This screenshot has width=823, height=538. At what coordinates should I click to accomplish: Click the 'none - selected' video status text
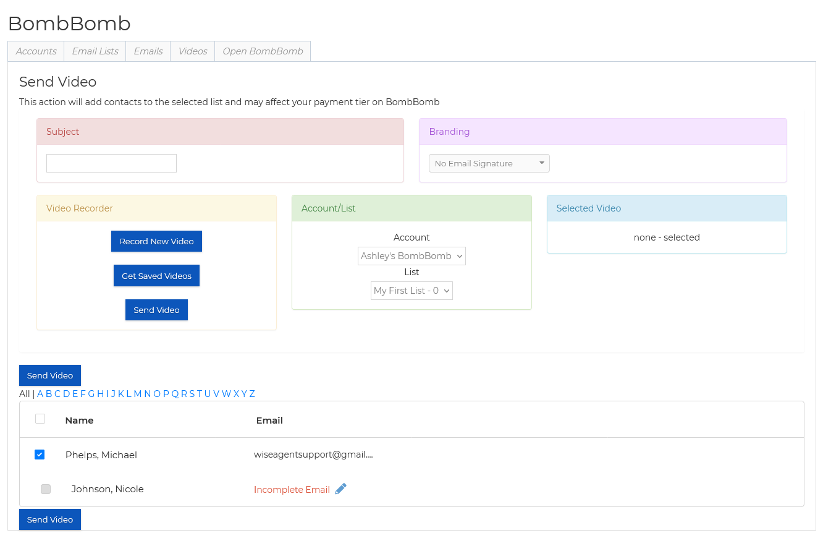667,237
